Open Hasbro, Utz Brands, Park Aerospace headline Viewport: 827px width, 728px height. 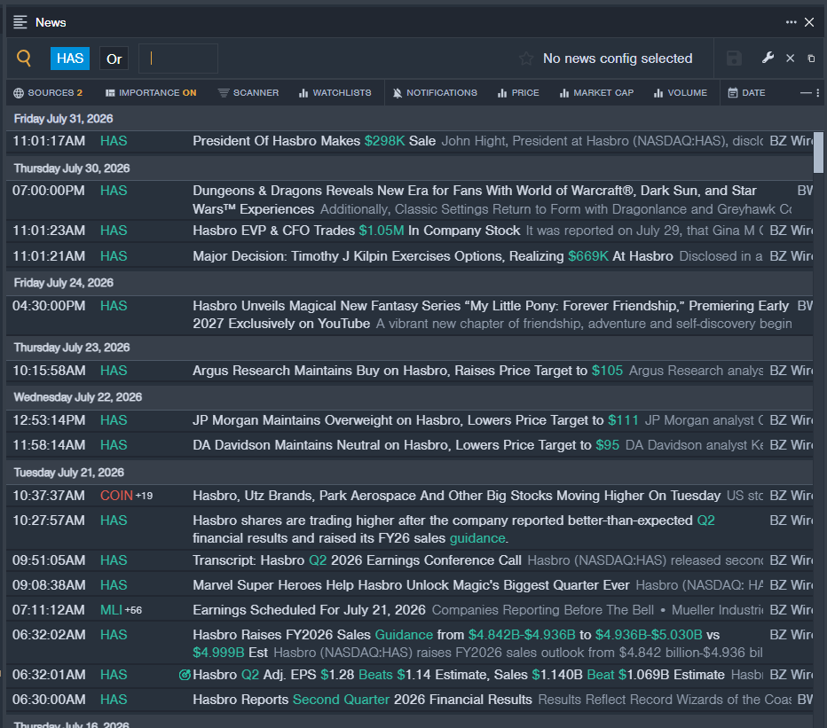[x=456, y=496]
